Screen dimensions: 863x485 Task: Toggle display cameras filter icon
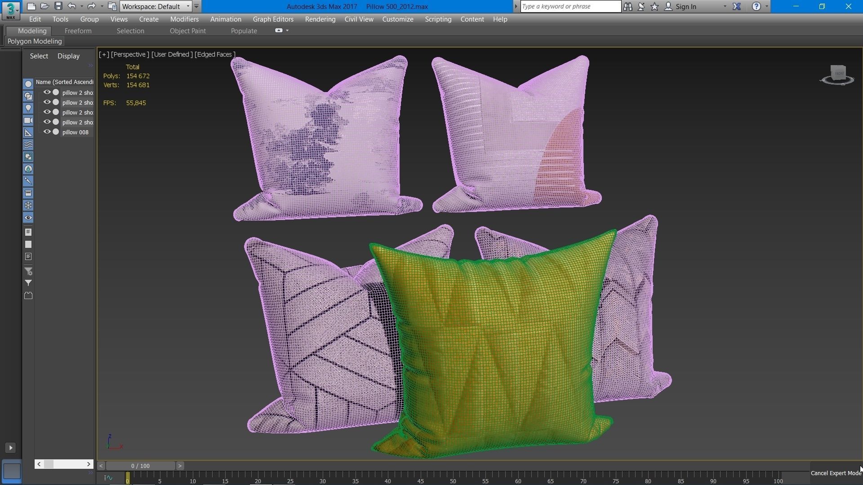click(x=28, y=120)
